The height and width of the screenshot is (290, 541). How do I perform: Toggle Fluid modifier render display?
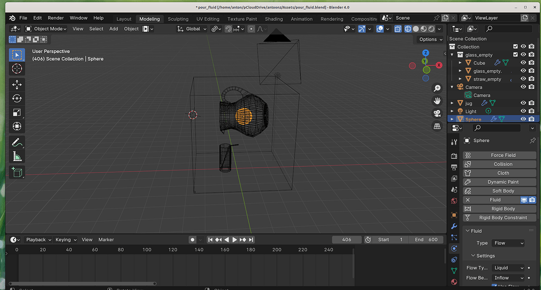pyautogui.click(x=533, y=200)
